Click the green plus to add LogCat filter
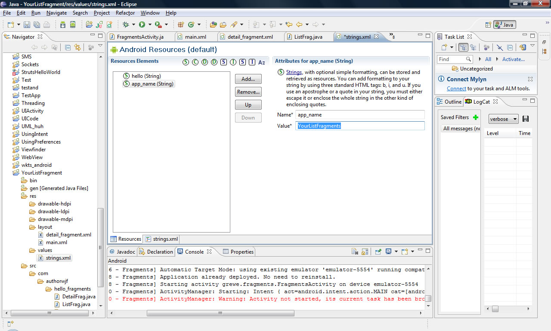Screen dimensions: 551x331 [x=476, y=117]
